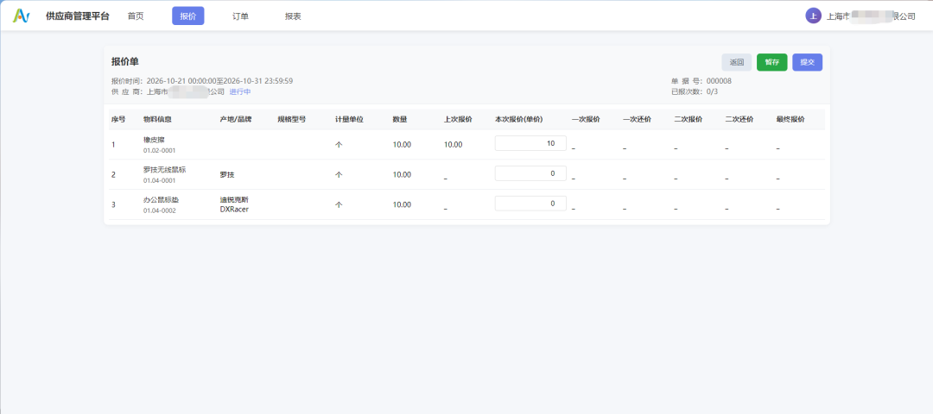933x414 pixels.
Task: Edit the 本次报价 field for 罗技无线鼠标
Action: [530, 173]
